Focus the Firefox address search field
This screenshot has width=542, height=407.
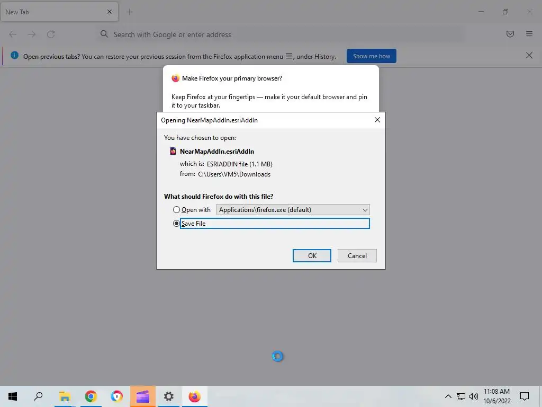(x=280, y=34)
